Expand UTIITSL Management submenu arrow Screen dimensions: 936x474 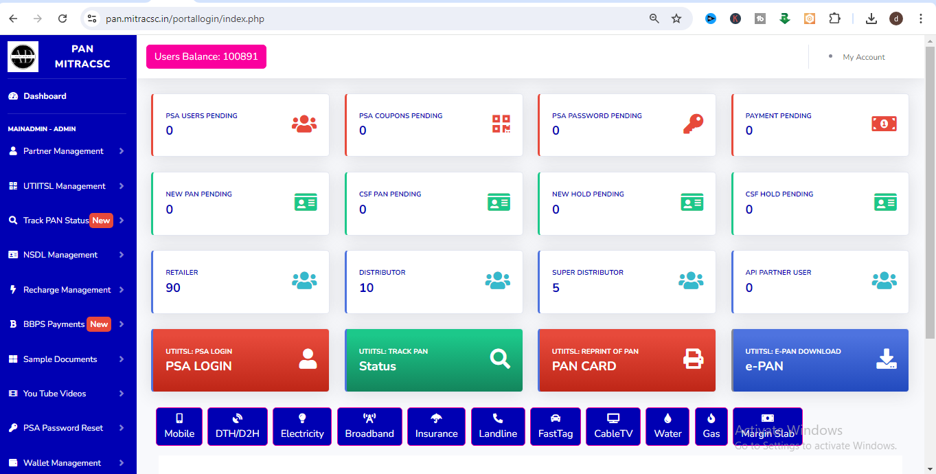coord(122,185)
